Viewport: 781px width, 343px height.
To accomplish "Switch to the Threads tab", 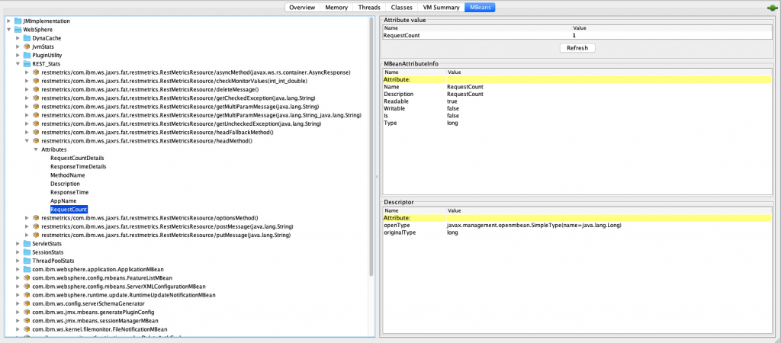I will [x=374, y=7].
